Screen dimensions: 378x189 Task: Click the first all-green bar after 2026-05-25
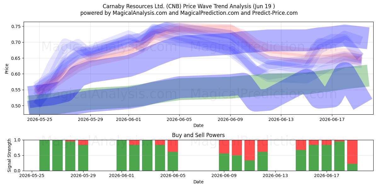tap(44, 155)
